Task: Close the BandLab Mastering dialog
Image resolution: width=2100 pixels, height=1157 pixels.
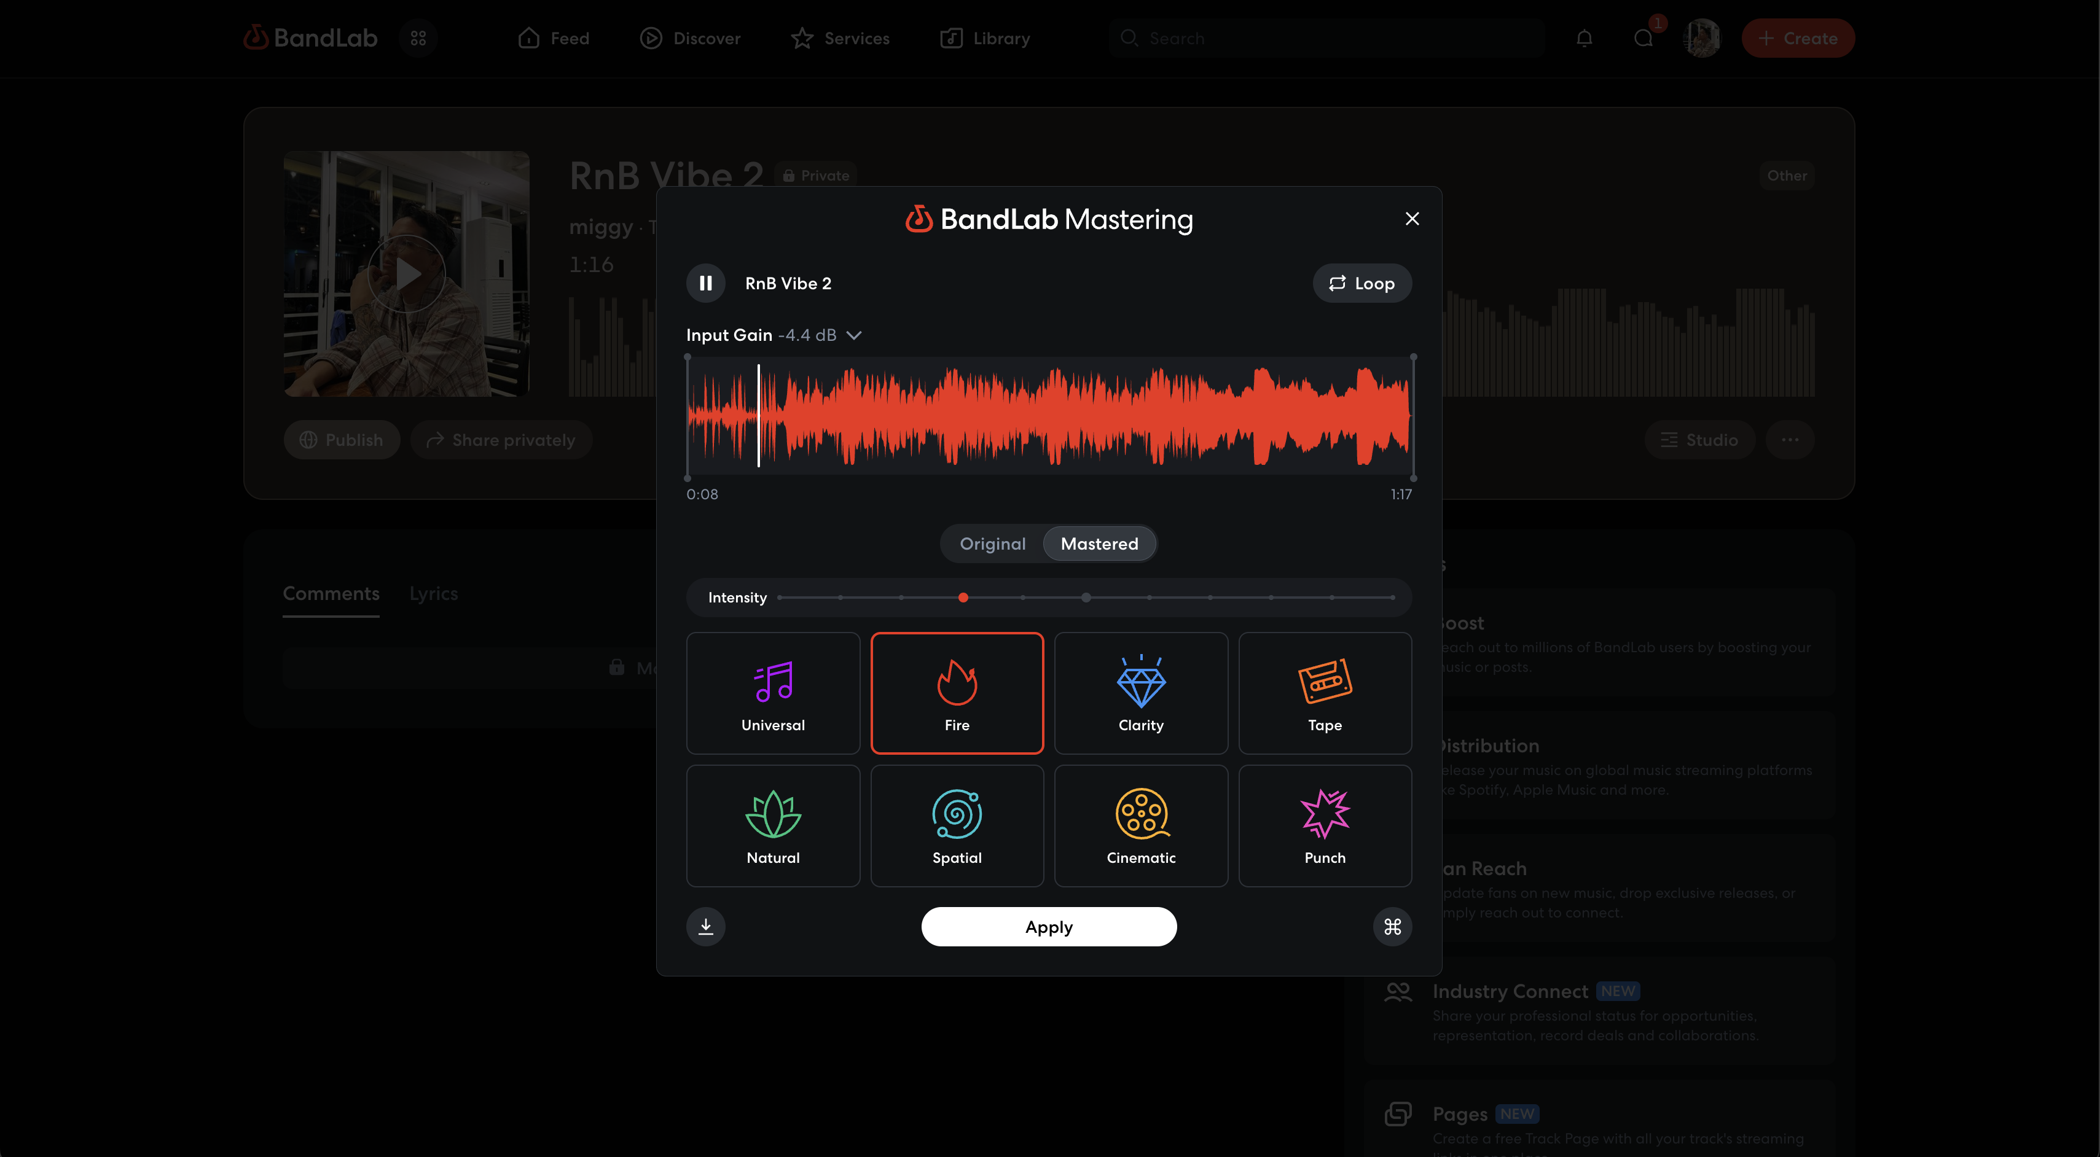Action: 1411,219
